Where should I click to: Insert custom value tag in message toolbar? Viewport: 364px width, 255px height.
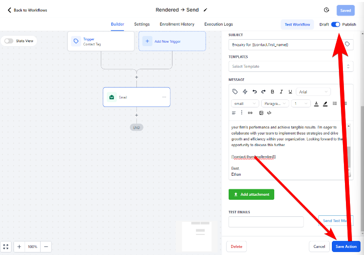(x=235, y=91)
